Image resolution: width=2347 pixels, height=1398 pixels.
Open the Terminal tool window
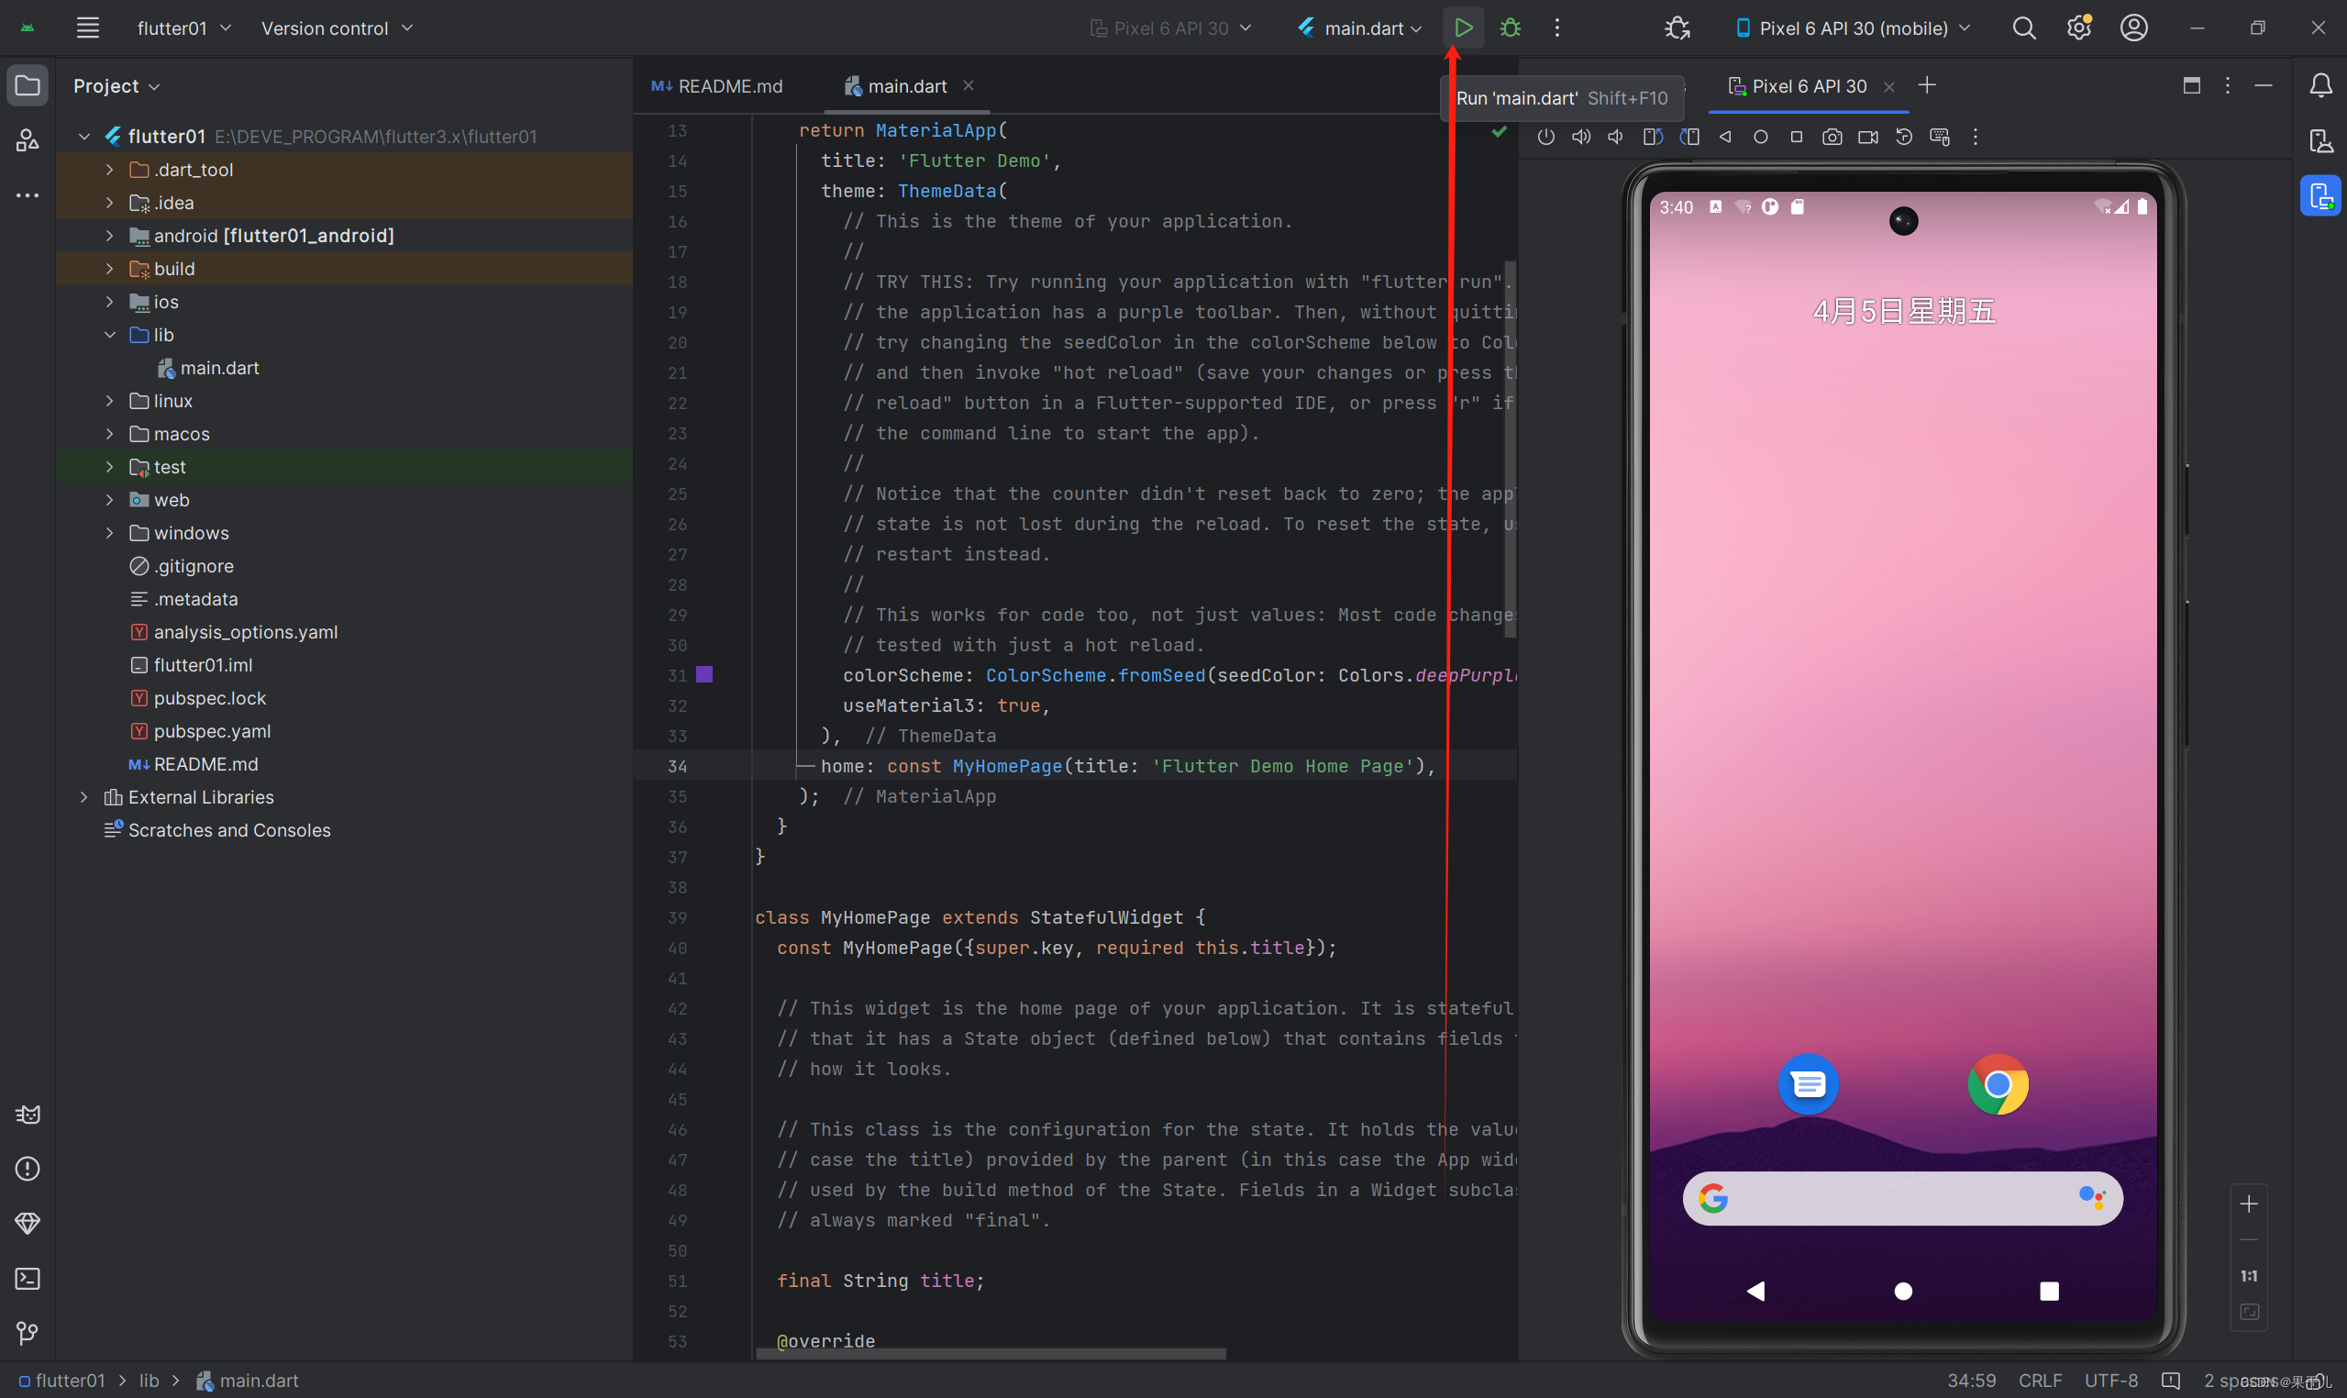tap(28, 1279)
